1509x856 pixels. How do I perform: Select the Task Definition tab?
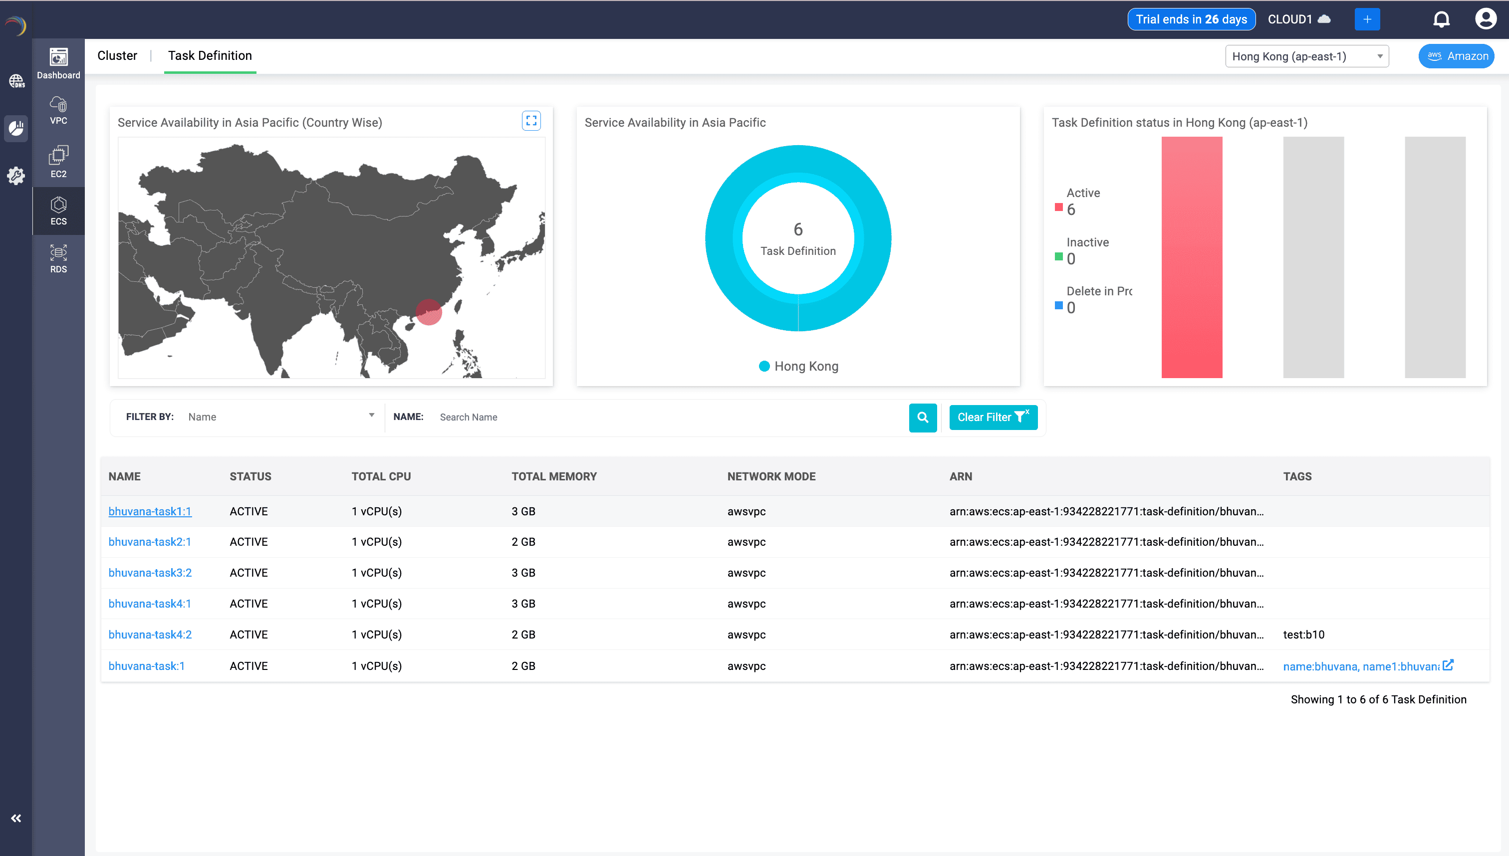click(210, 55)
